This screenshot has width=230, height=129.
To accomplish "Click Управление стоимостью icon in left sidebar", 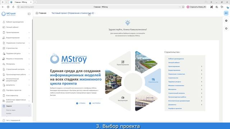I will 4,43.
